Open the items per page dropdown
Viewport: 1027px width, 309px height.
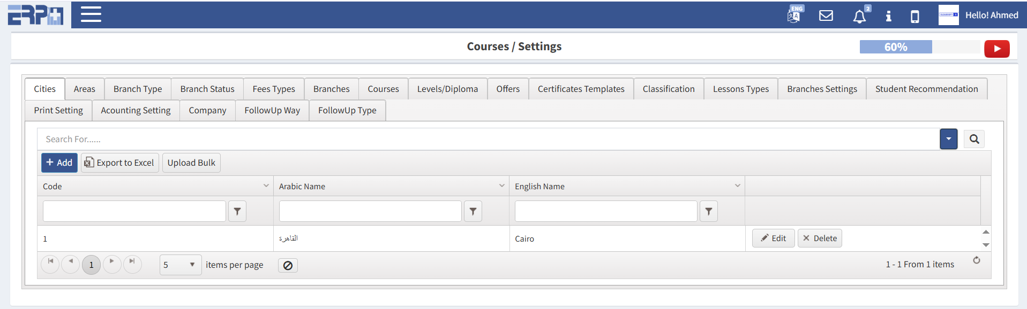click(180, 265)
